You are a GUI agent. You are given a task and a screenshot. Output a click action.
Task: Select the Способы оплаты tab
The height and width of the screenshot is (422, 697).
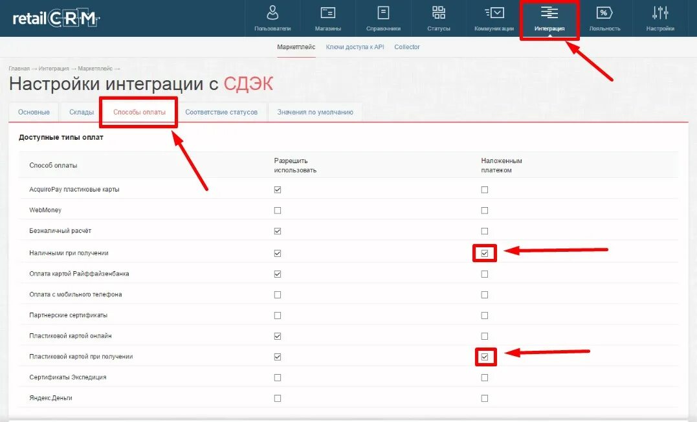click(139, 112)
